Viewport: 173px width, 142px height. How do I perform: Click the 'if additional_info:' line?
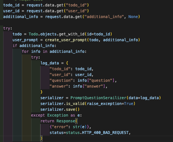tap(34, 46)
